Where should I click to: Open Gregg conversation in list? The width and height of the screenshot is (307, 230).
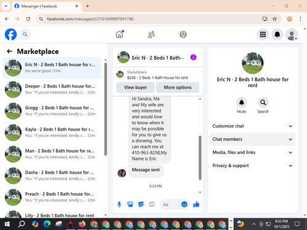pyautogui.click(x=52, y=111)
